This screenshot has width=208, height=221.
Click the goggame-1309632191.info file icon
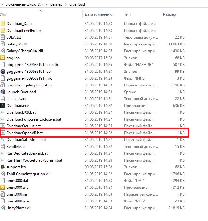tap(3, 78)
